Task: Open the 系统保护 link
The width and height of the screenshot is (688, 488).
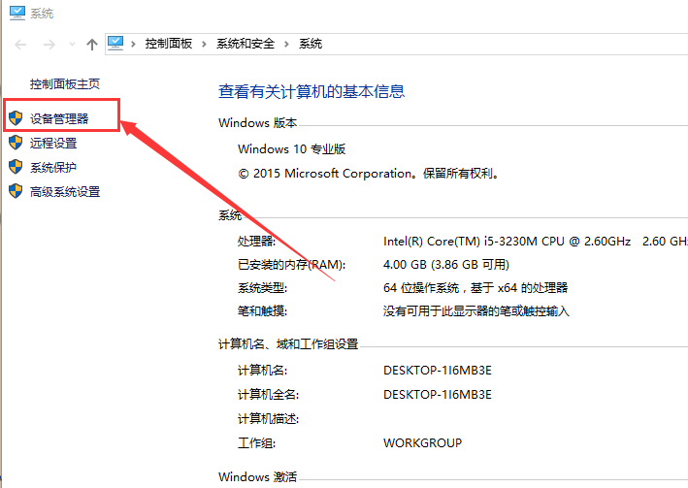Action: pos(53,168)
